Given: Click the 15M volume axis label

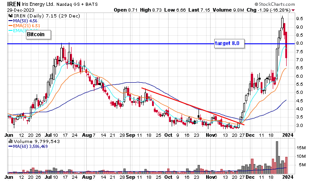Looking at the screenshot, I should point(301,148).
